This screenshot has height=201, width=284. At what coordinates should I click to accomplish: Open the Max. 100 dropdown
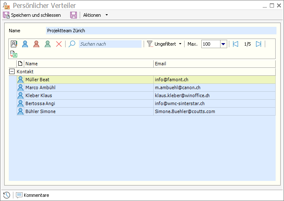coord(223,44)
